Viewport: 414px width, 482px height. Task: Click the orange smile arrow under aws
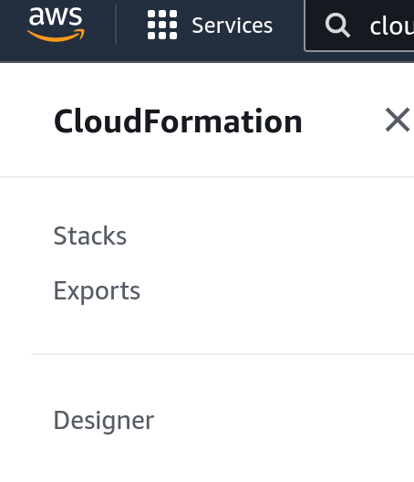point(56,36)
